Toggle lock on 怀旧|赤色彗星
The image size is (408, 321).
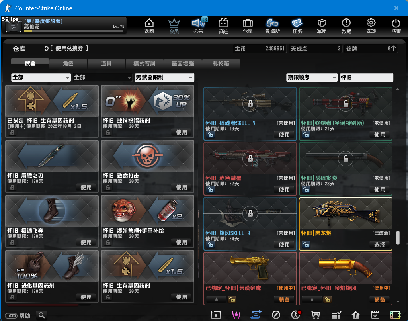pos(210,190)
